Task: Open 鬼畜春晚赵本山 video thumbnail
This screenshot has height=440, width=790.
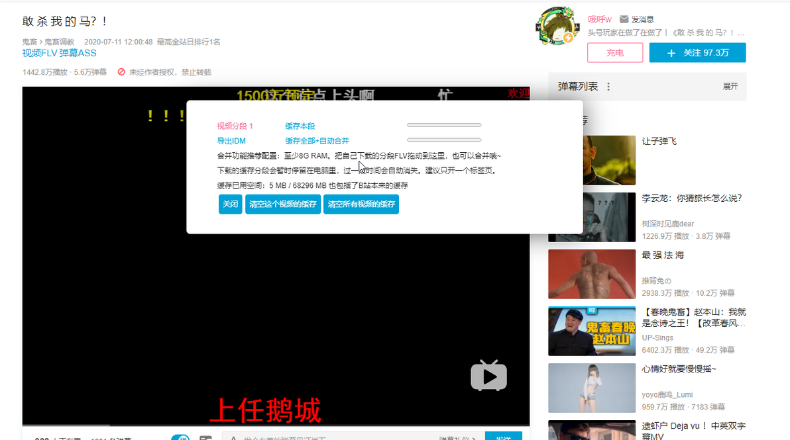Action: pos(591,331)
